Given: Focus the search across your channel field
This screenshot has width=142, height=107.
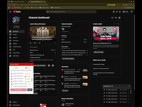Looking at the screenshot, I should (x=71, y=12).
